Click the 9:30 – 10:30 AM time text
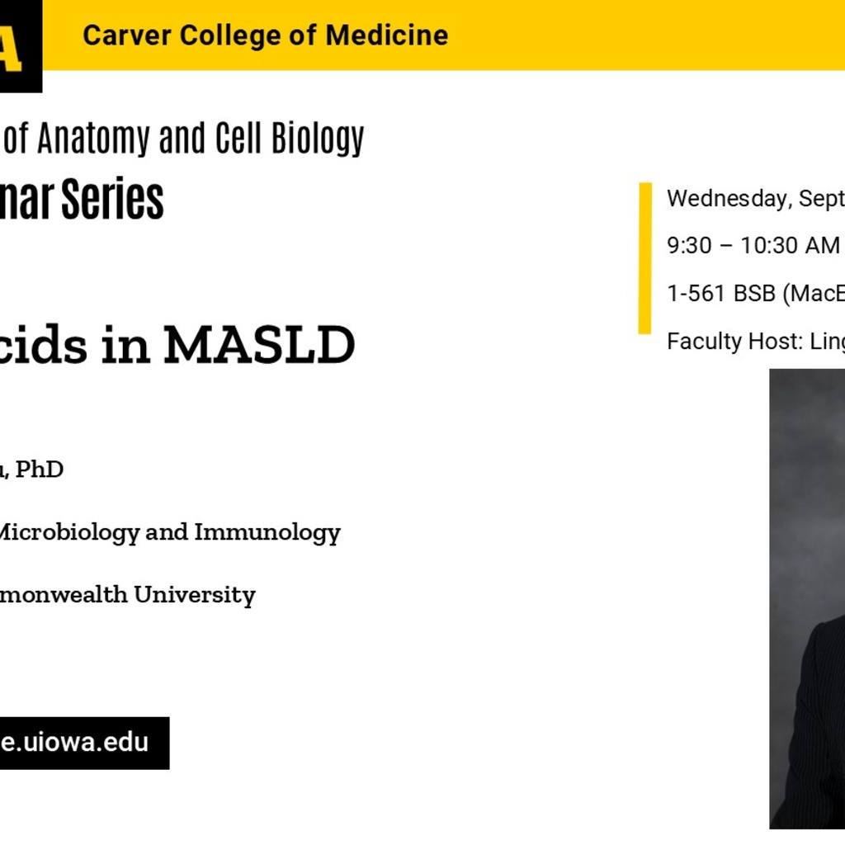 [753, 246]
